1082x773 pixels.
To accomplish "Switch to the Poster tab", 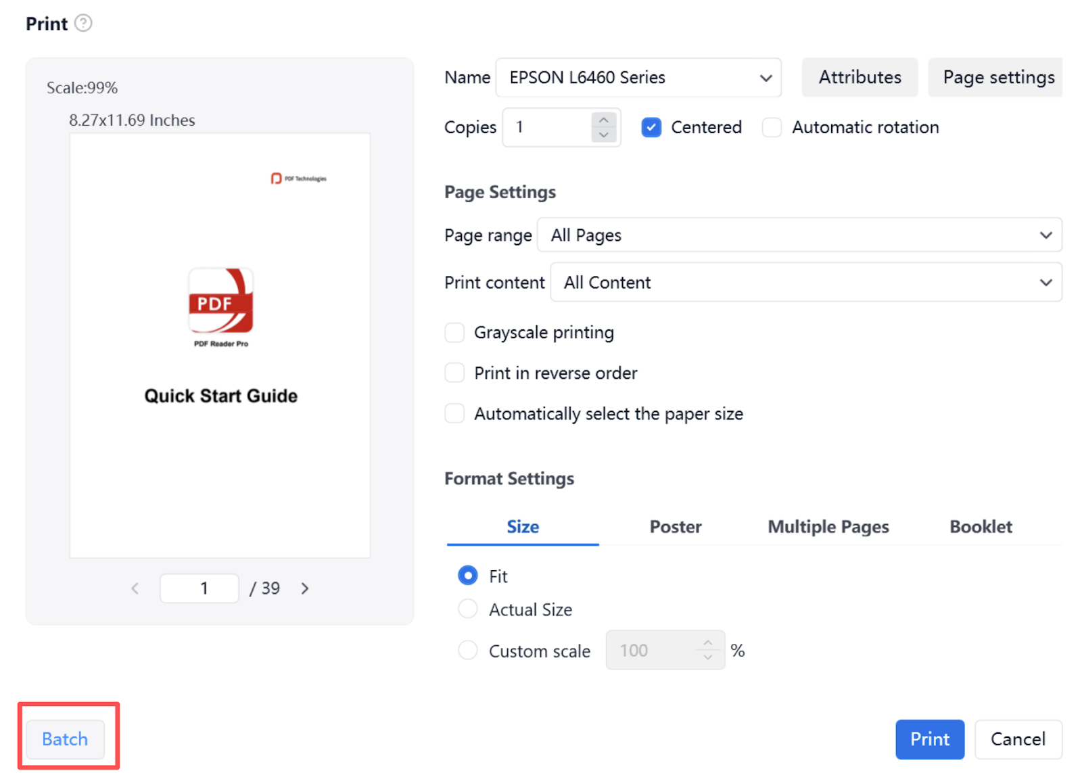I will click(x=675, y=527).
